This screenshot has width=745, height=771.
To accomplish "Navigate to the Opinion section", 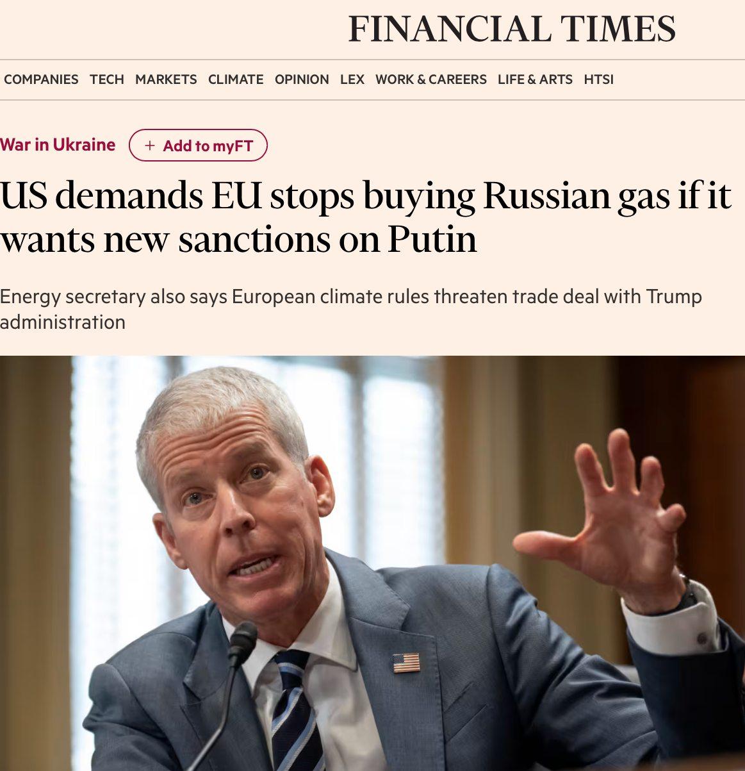I will tap(302, 79).
